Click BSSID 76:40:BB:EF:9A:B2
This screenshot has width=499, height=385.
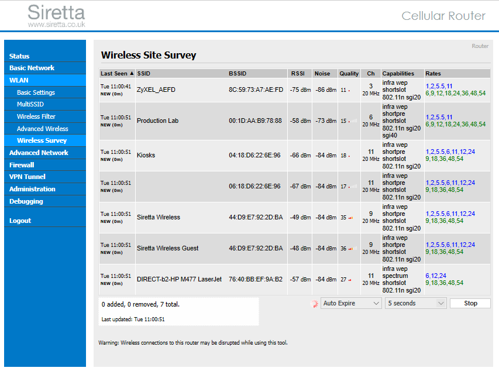click(256, 279)
